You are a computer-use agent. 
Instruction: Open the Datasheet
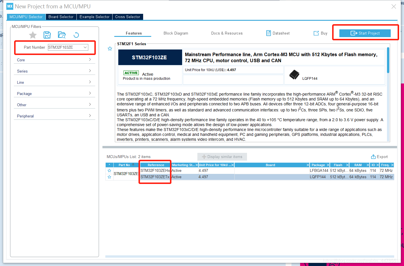click(278, 33)
